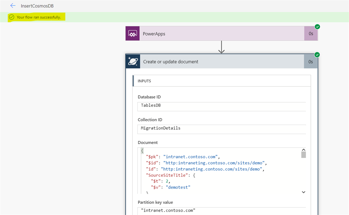Click the InsertCosmosDB flow title
The image size is (349, 215).
click(37, 6)
